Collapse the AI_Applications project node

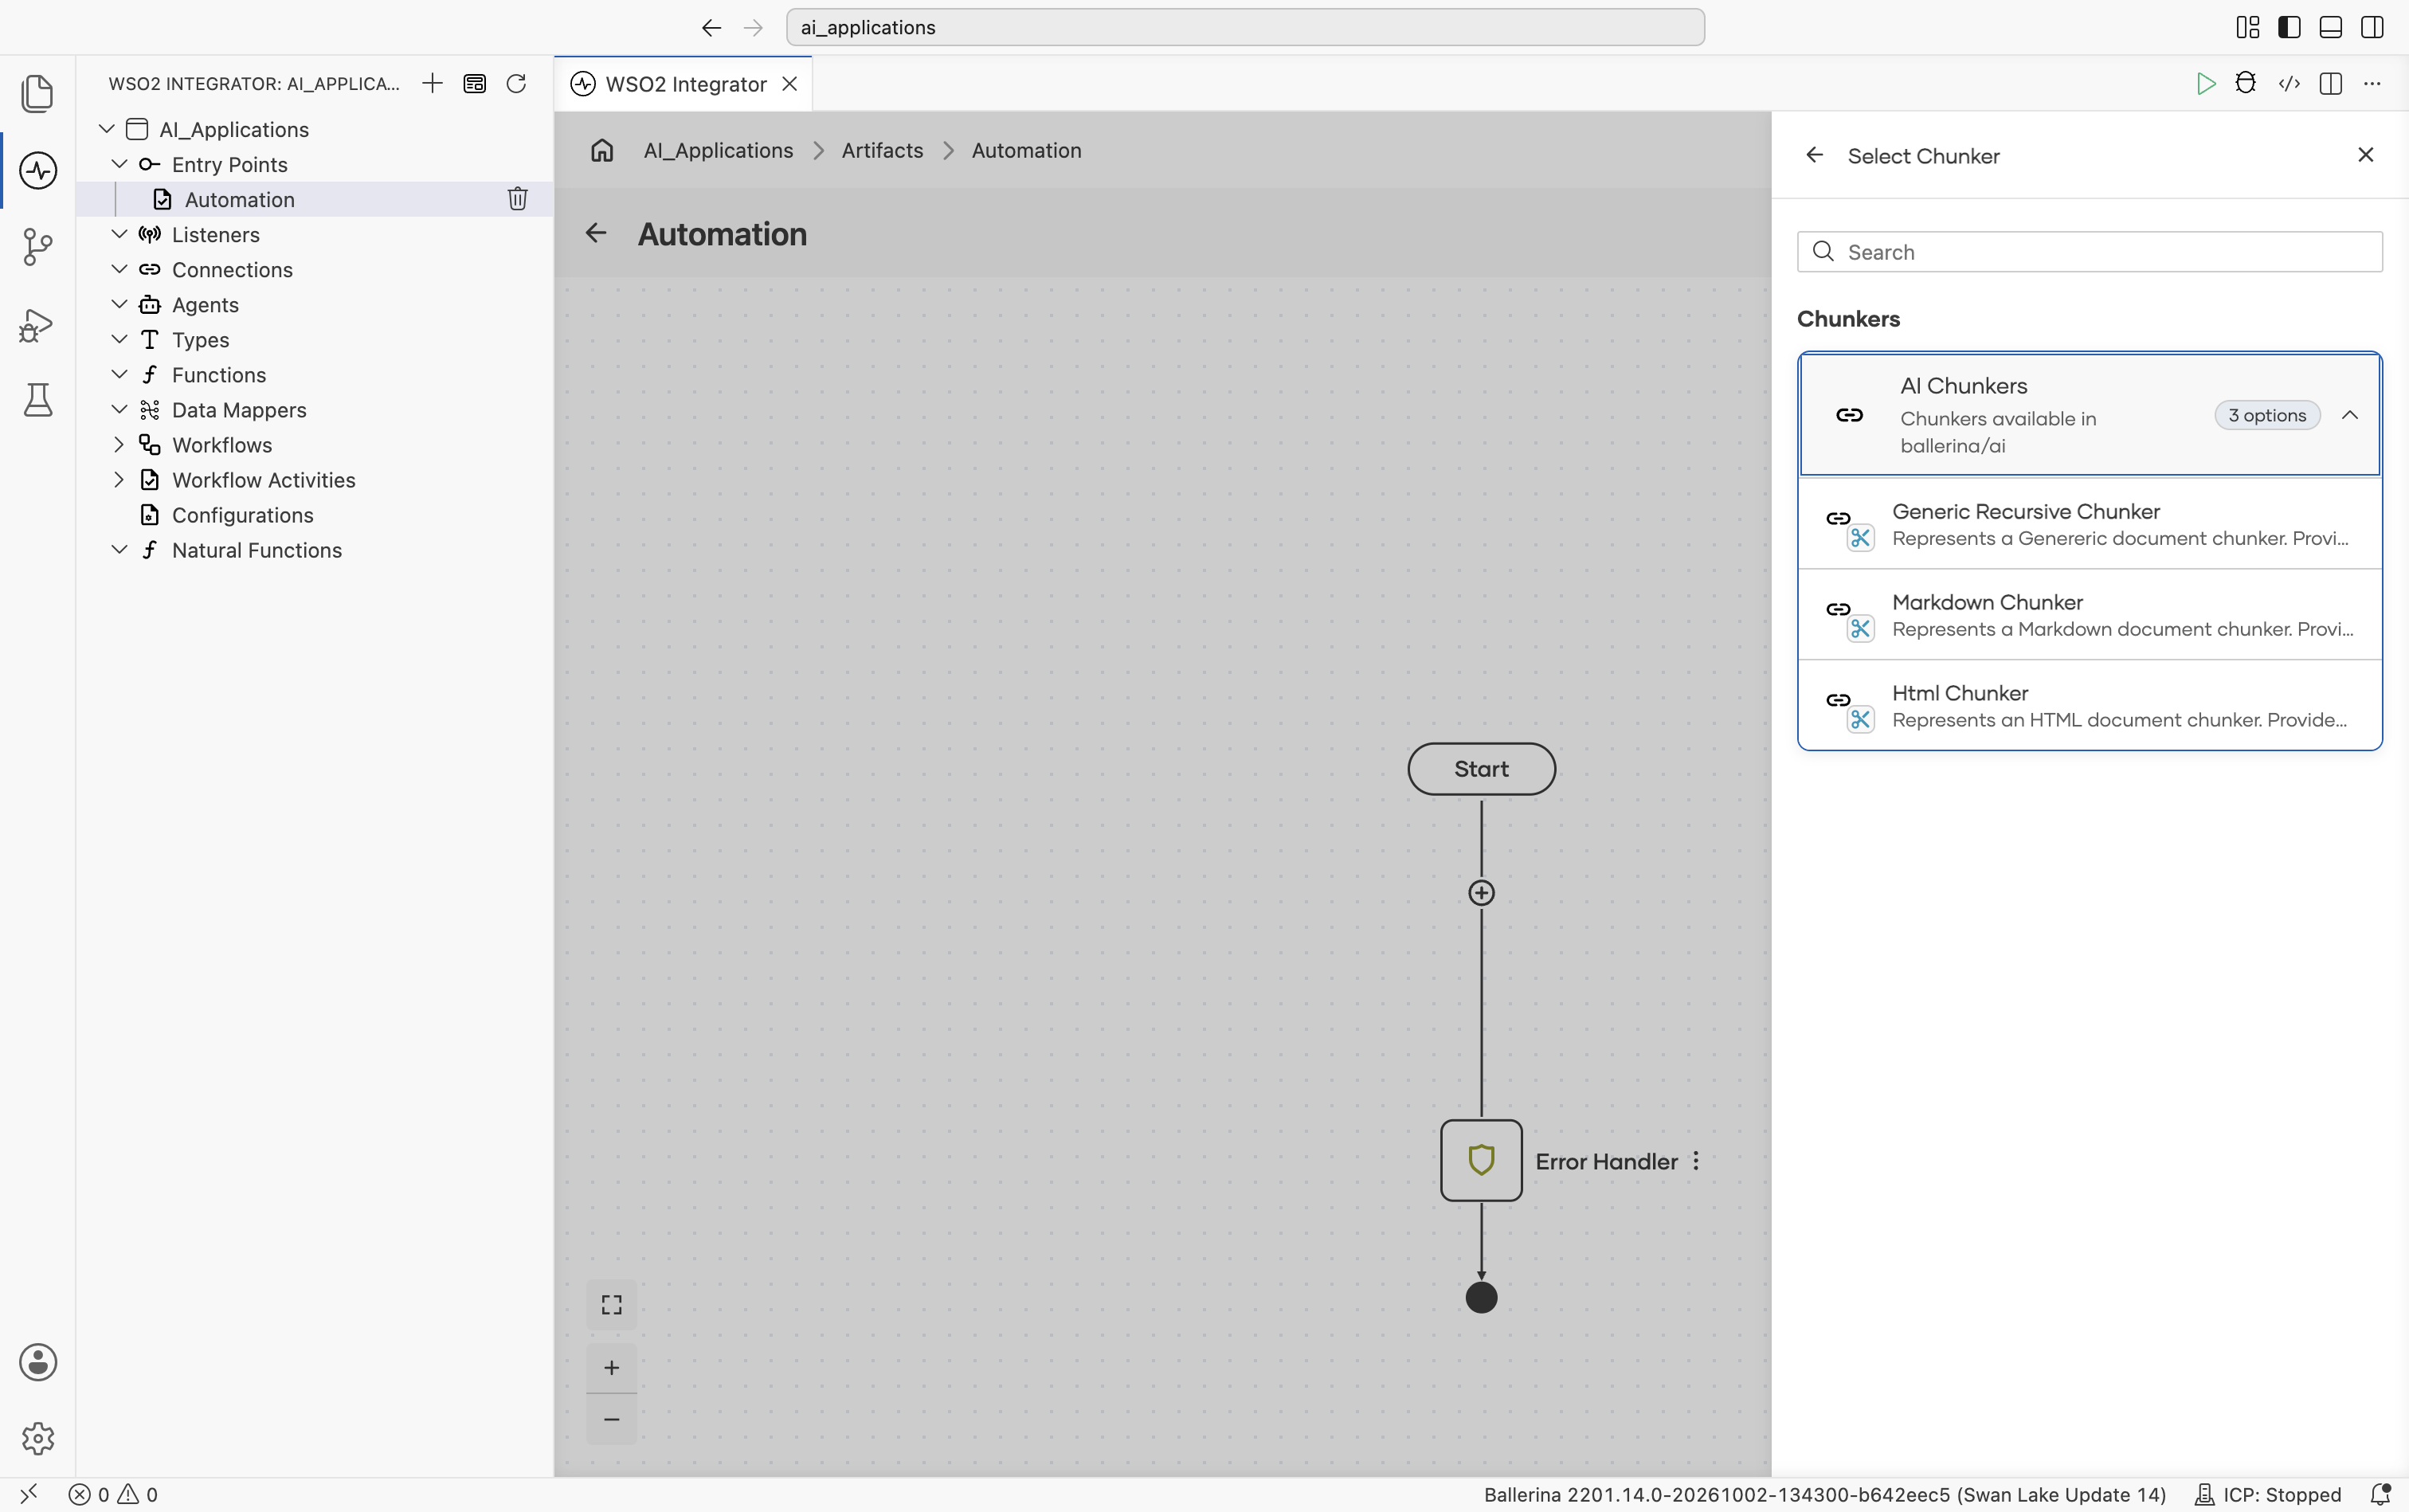coord(107,129)
